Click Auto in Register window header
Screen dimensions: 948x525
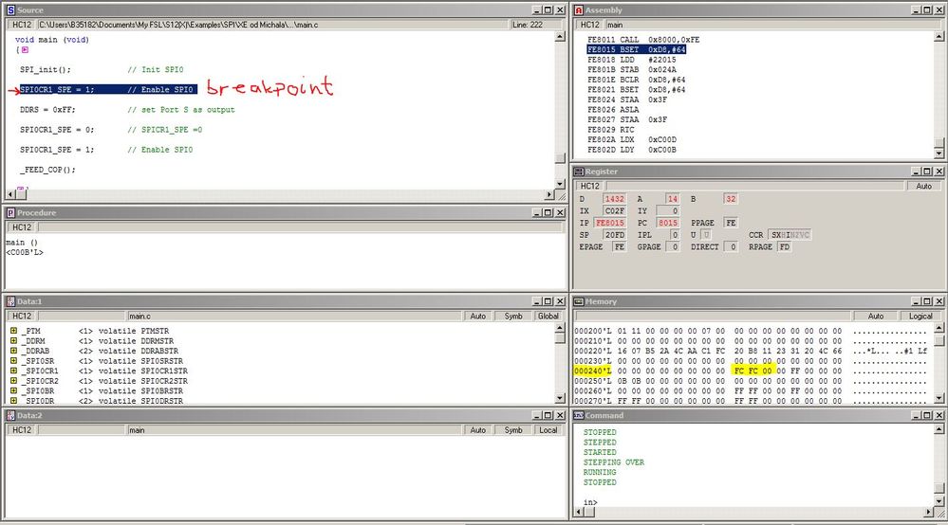coord(924,187)
